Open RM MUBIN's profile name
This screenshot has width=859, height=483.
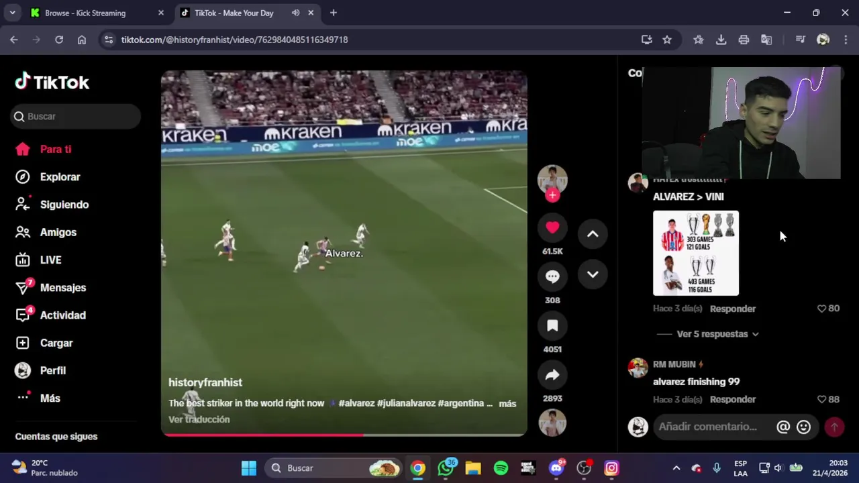[x=674, y=364]
